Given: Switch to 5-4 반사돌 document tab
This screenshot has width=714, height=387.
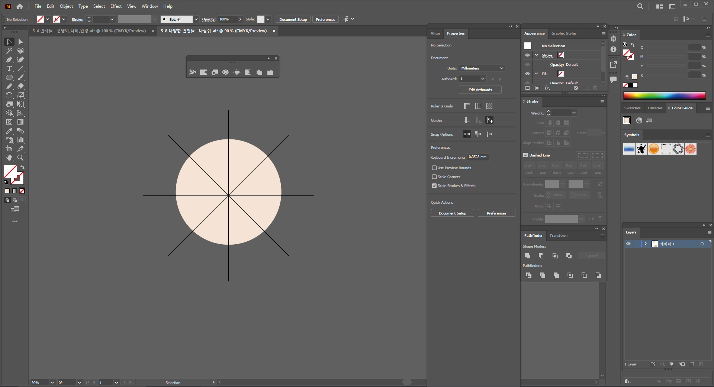Looking at the screenshot, I should pyautogui.click(x=89, y=31).
